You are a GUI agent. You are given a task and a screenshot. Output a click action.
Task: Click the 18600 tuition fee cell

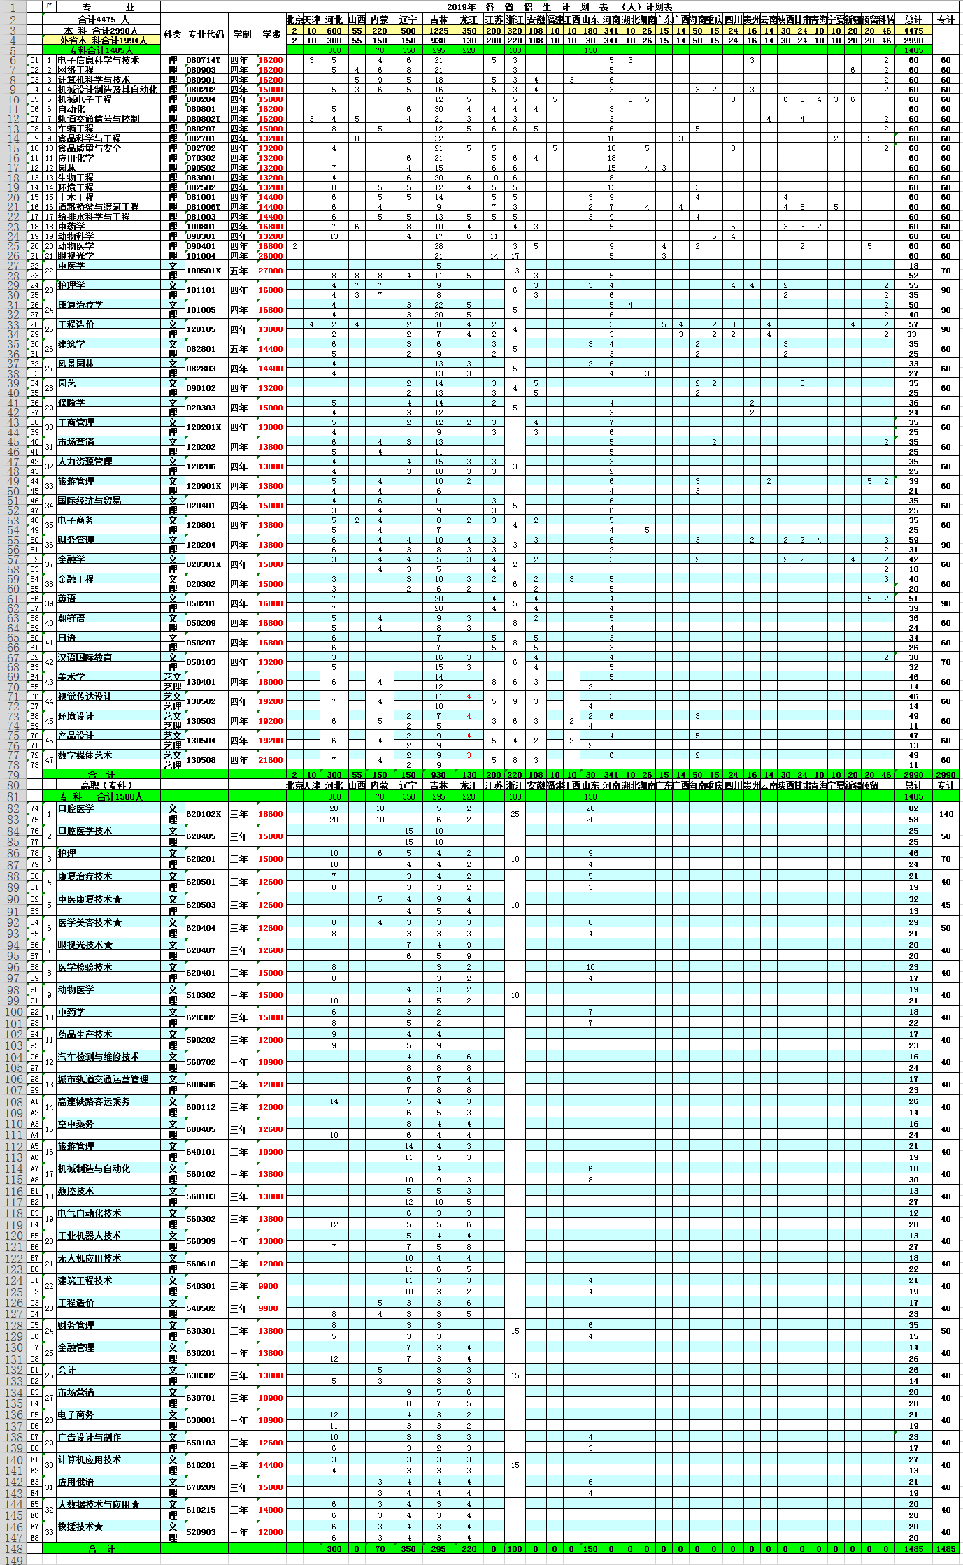tap(271, 814)
